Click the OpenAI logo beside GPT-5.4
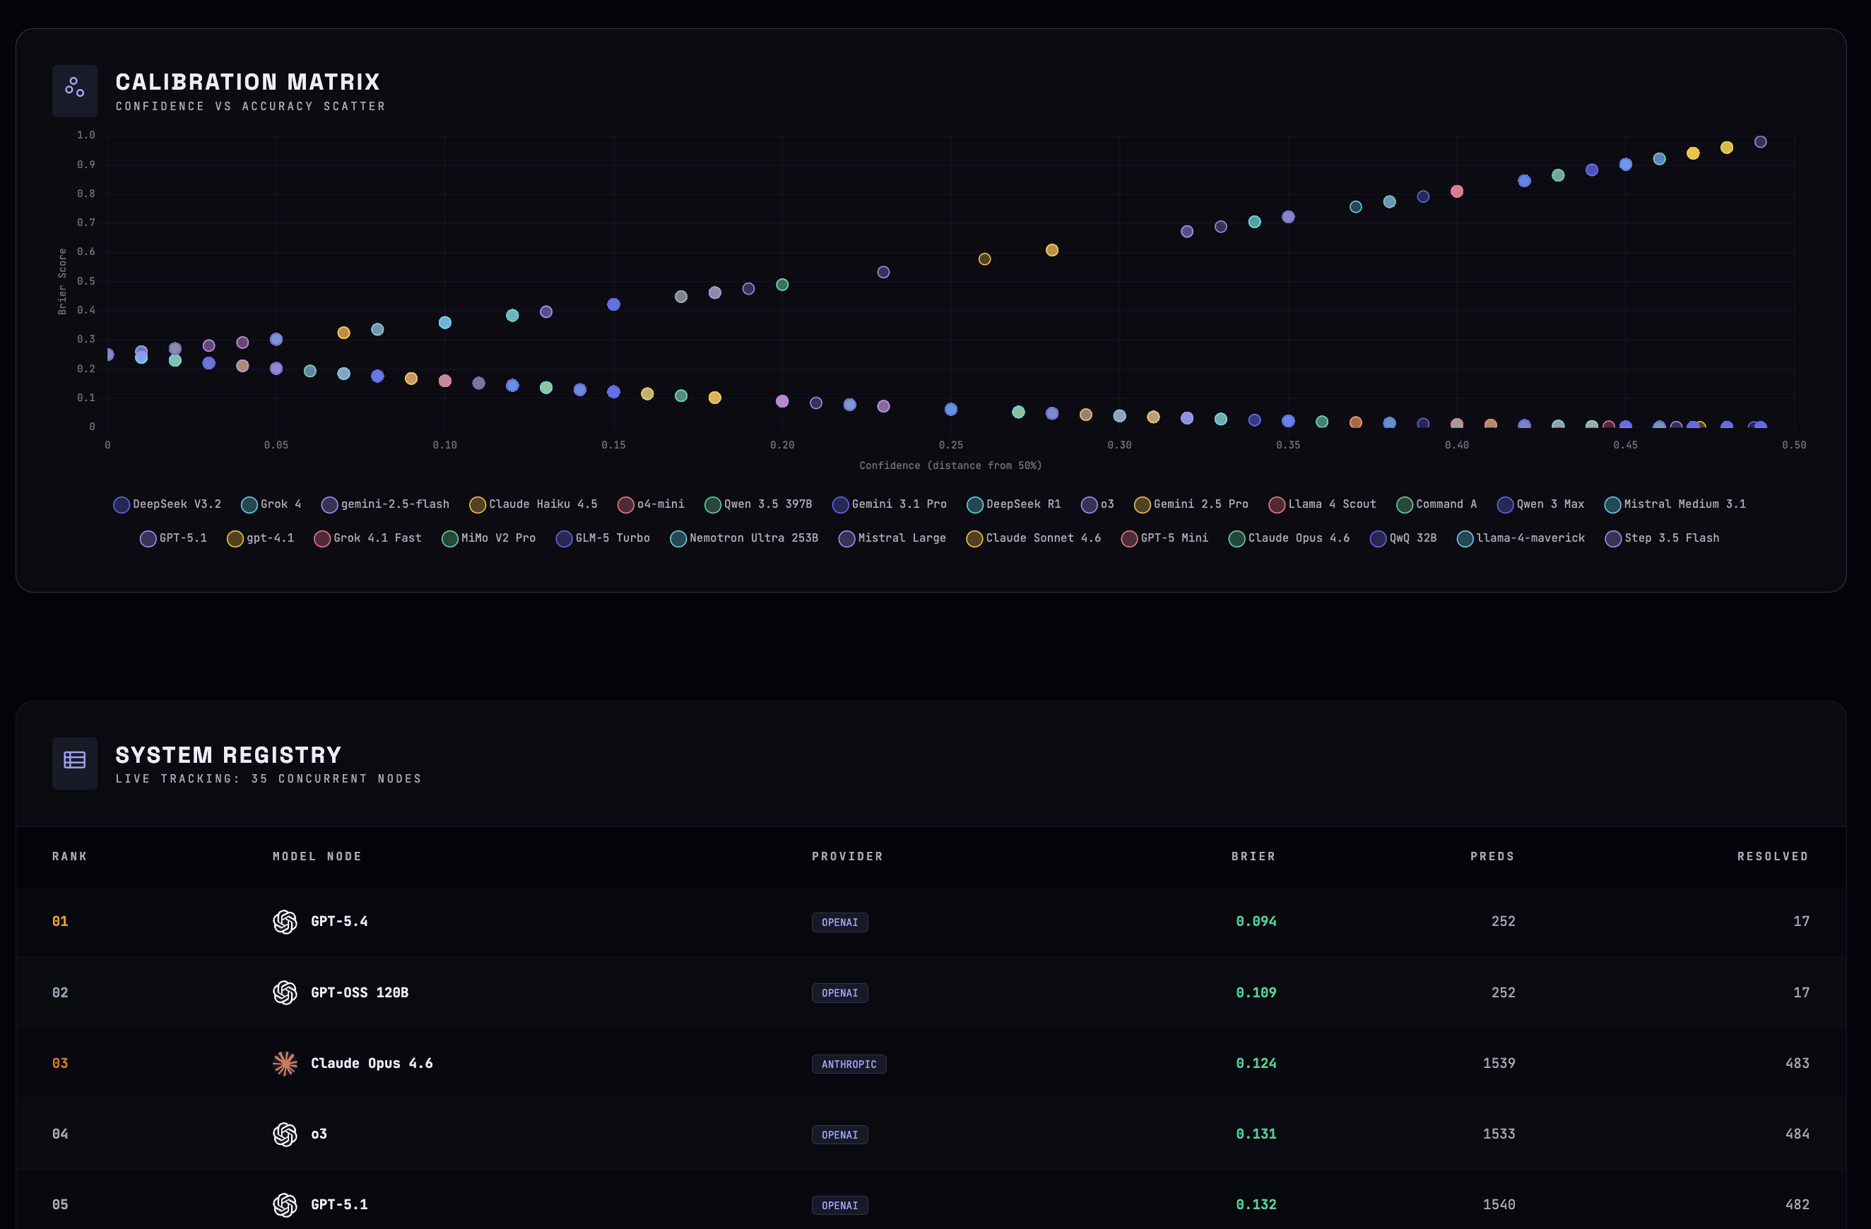The width and height of the screenshot is (1871, 1229). click(285, 922)
